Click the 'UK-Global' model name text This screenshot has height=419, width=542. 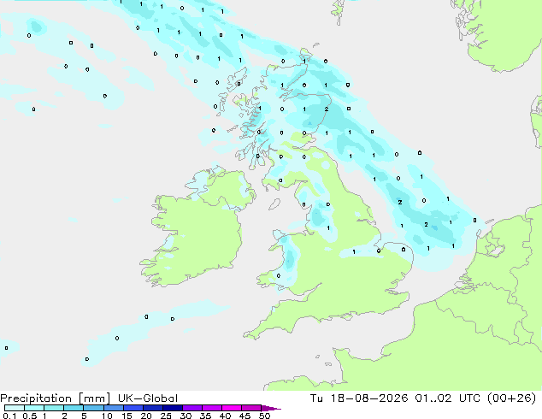[148, 398]
